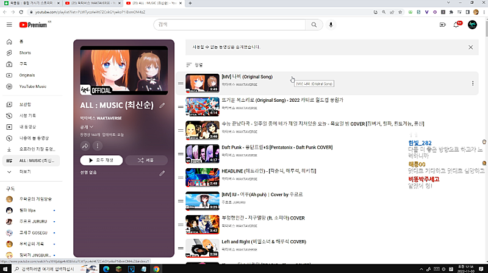Dismiss the hidden-videos notice banner
Viewport: 488px width, 273px height.
tap(470, 48)
